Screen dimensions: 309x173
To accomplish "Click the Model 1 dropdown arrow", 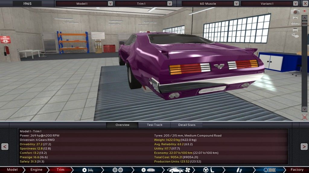I will click(x=110, y=4).
